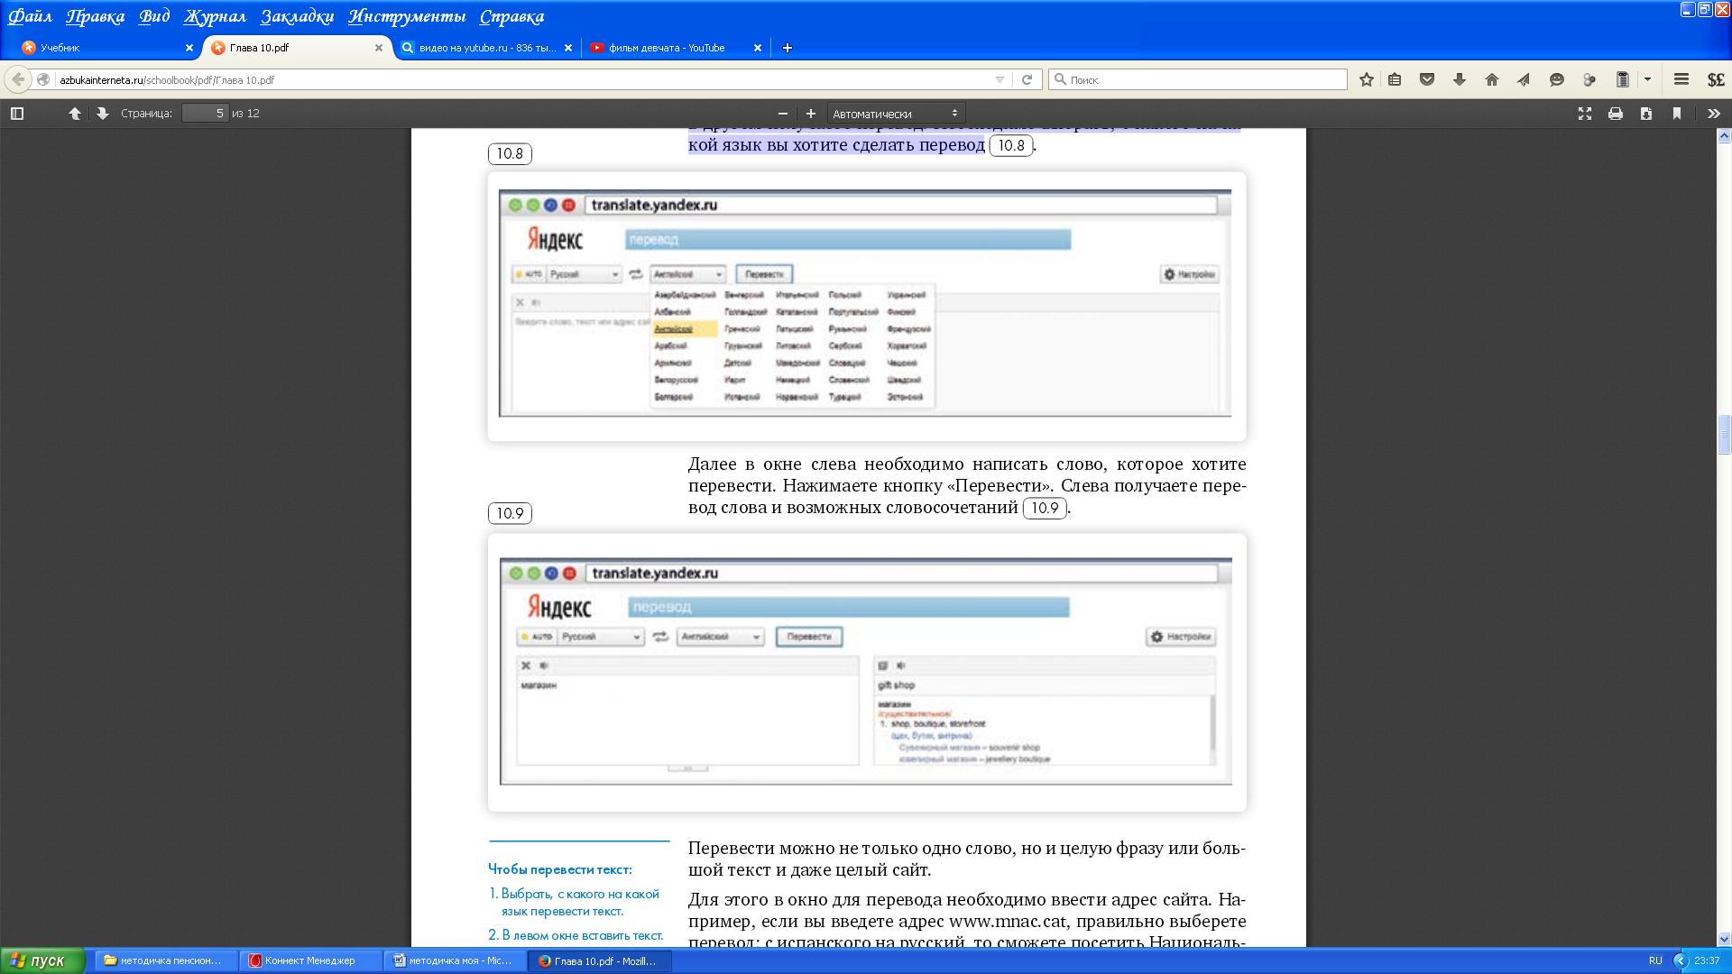Click the vertical scrollbar thumb

1724,435
